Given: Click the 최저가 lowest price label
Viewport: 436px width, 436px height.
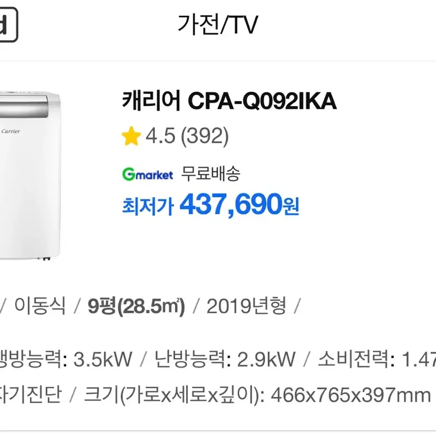Looking at the screenshot, I should [148, 206].
